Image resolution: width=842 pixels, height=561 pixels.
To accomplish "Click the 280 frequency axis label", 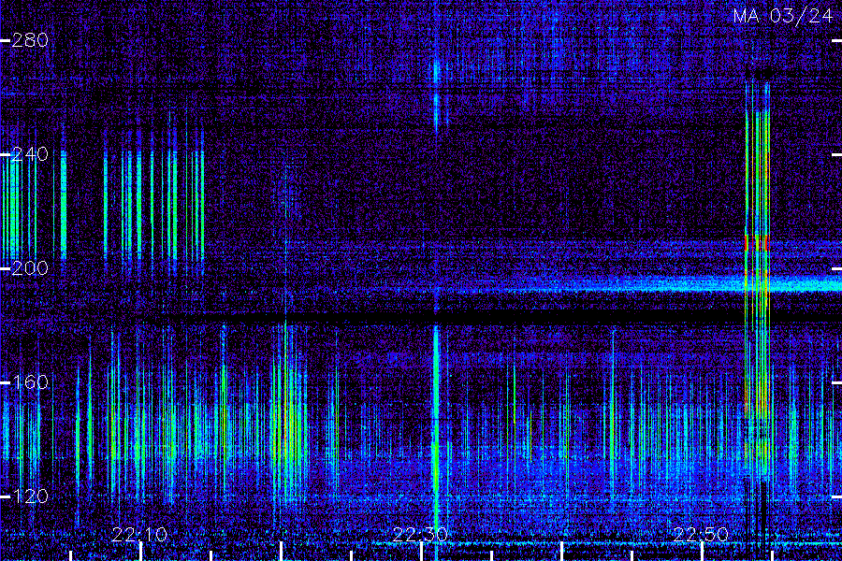I will (30, 40).
